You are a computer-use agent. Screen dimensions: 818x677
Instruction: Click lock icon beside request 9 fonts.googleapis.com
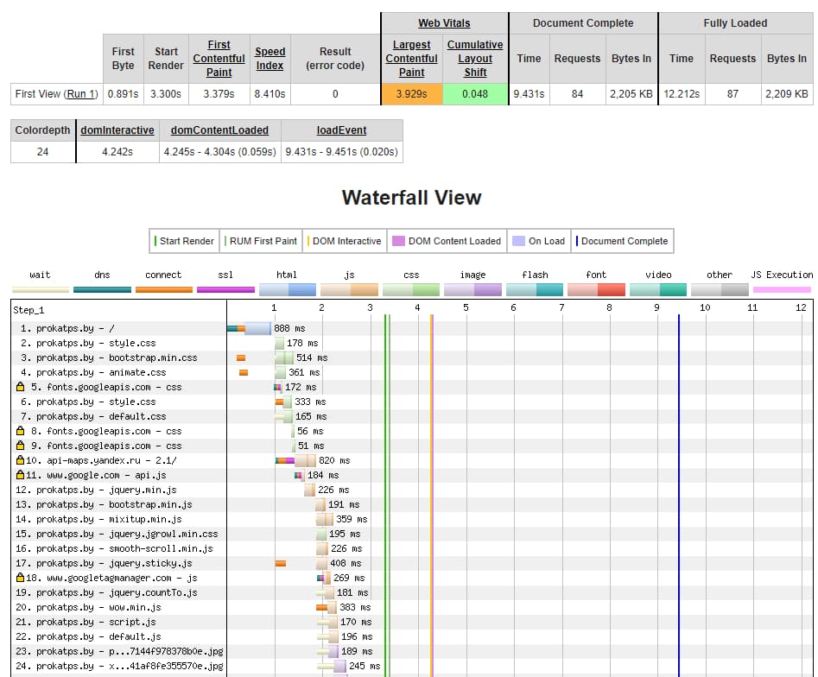pyautogui.click(x=20, y=446)
